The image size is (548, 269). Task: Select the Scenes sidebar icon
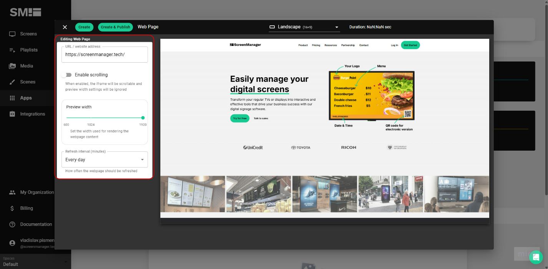pos(13,81)
